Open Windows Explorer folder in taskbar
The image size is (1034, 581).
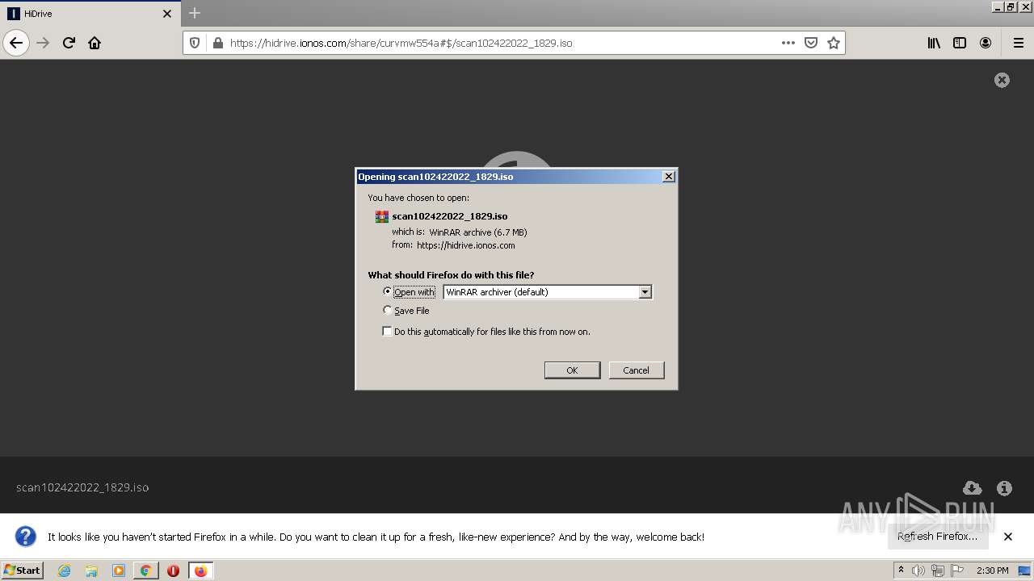pyautogui.click(x=91, y=571)
